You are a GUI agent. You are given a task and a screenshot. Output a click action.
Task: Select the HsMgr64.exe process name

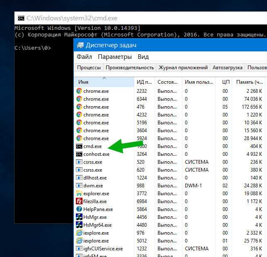pos(97,225)
